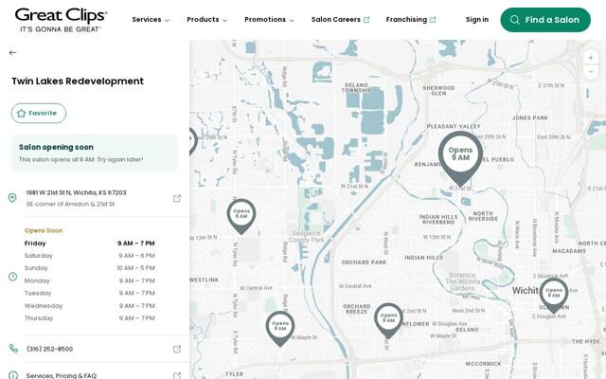Select the salon pin in downtown Wichita
Viewport: 606px width, 379px height.
click(554, 295)
